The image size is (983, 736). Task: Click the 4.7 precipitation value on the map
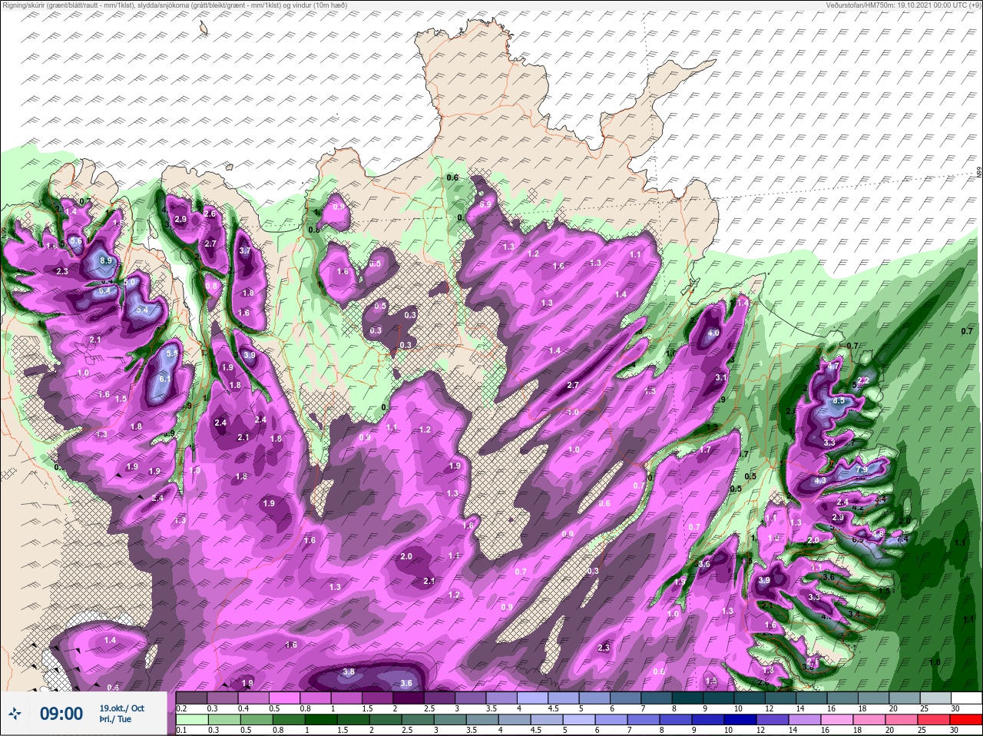pos(833,366)
